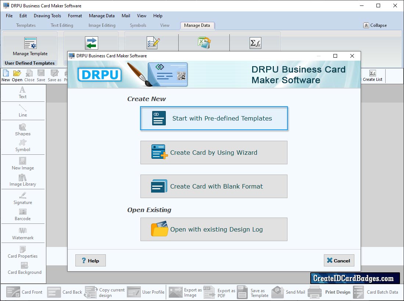Image resolution: width=404 pixels, height=301 pixels.
Task: Open Card Background from the sidebar
Action: 25,269
